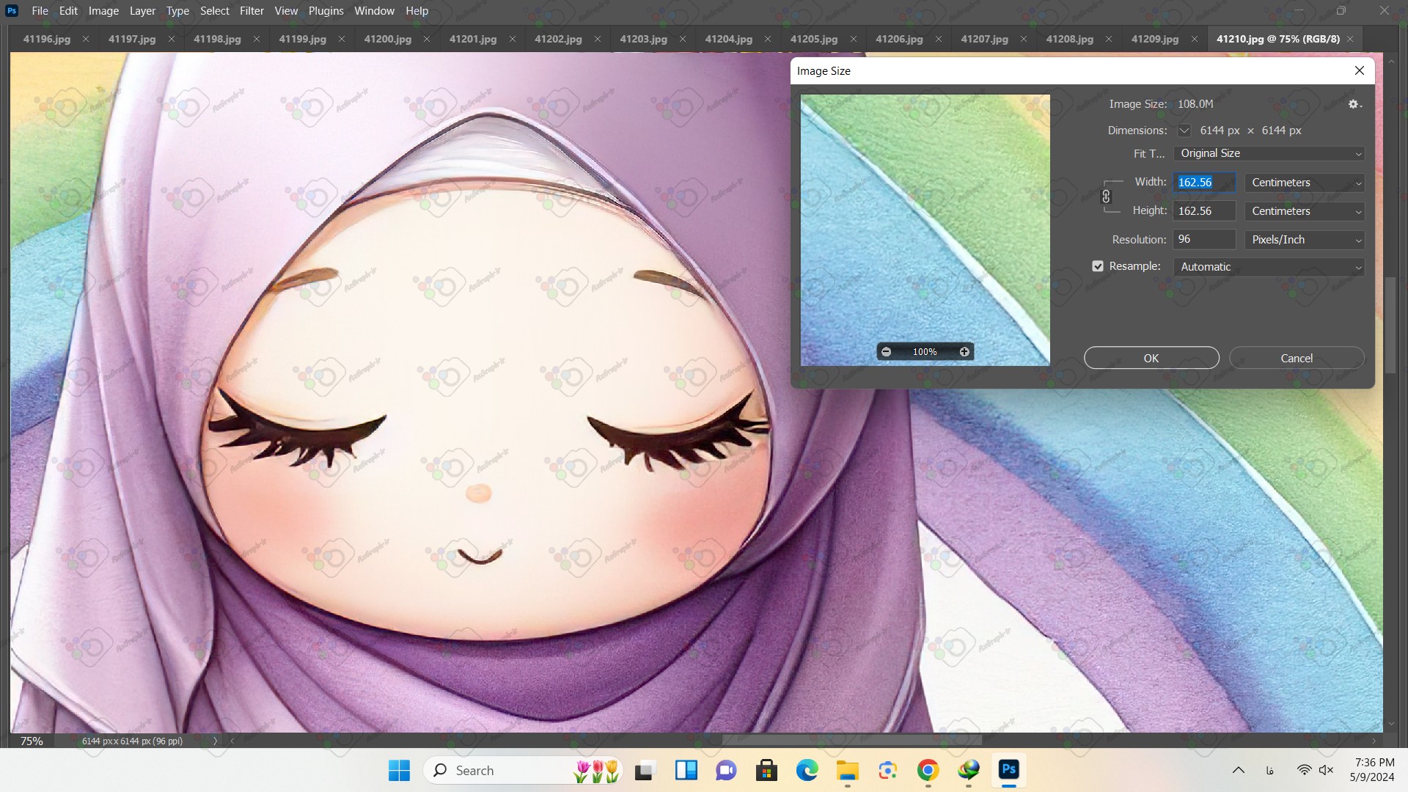This screenshot has height=792, width=1408.
Task: Close the active 41210.jpg tab
Action: pyautogui.click(x=1350, y=39)
